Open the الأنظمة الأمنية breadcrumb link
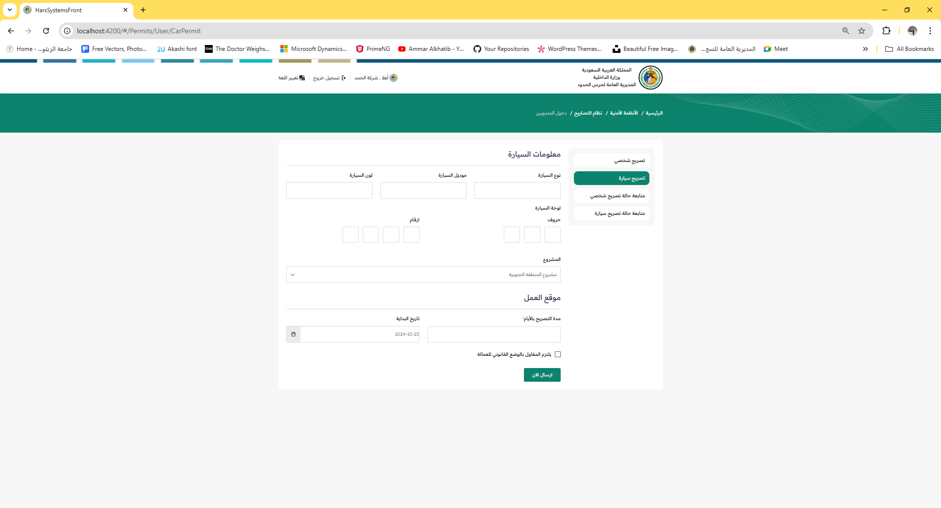Screen dimensions: 941x508 [x=624, y=113]
